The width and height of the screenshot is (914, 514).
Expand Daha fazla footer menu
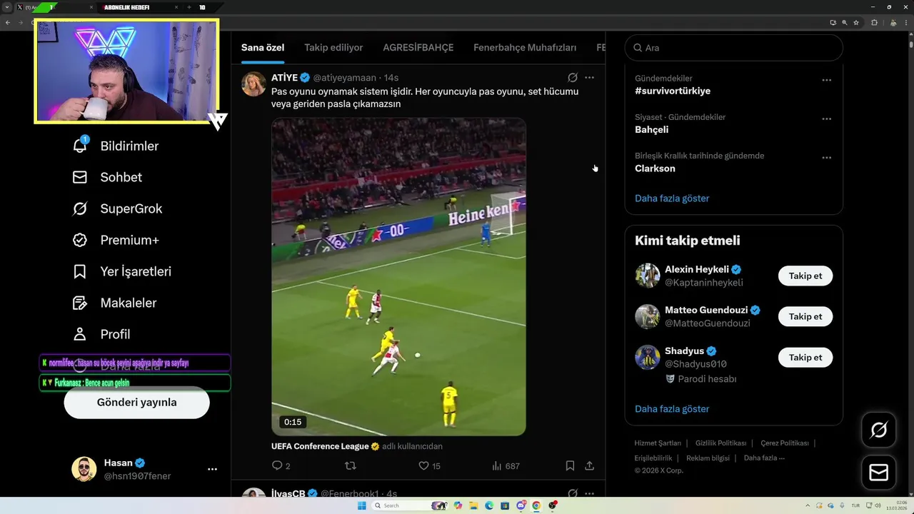764,458
